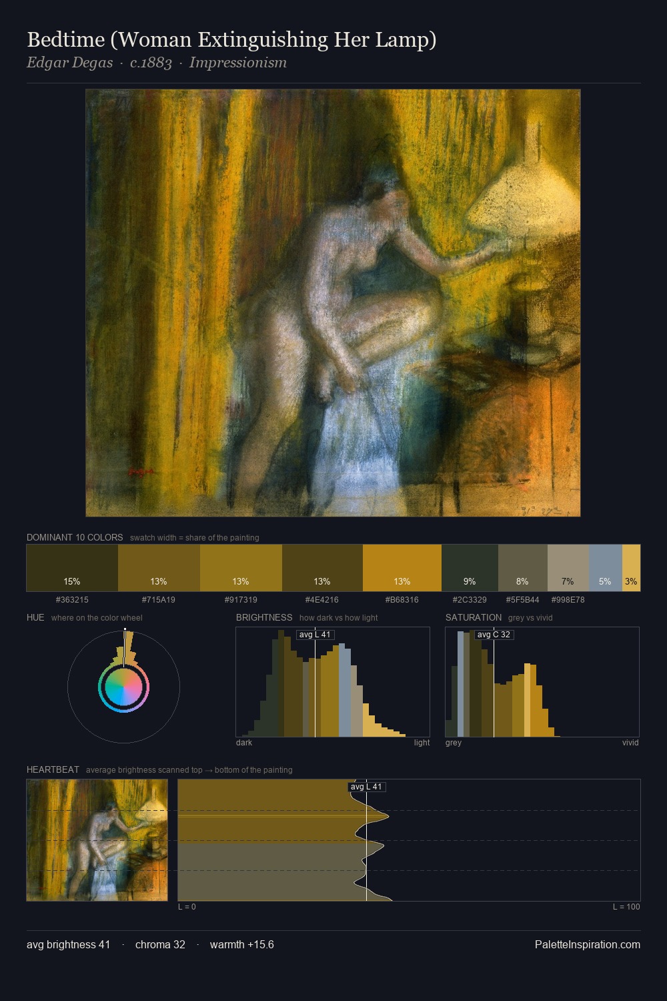The image size is (667, 1001).
Task: Click the 'light' brightness axis label
Action: 422,743
